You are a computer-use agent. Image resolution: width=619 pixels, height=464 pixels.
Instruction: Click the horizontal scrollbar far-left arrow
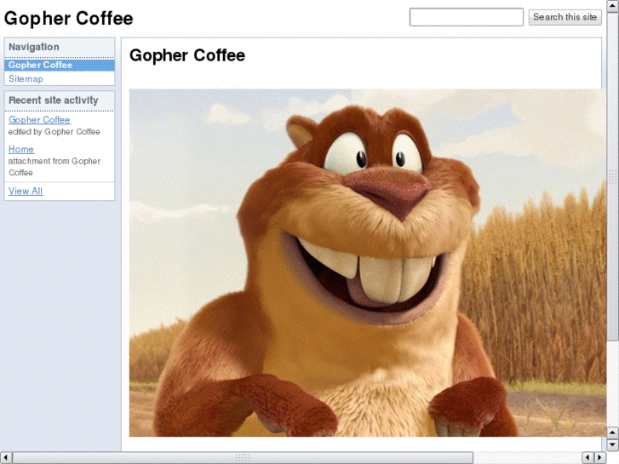point(5,458)
